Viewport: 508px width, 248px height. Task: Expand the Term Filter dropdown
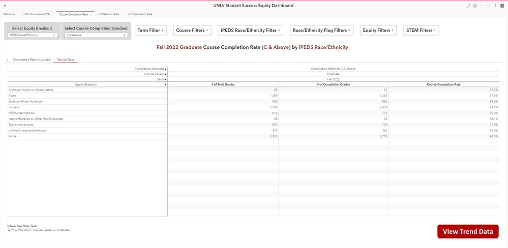151,30
